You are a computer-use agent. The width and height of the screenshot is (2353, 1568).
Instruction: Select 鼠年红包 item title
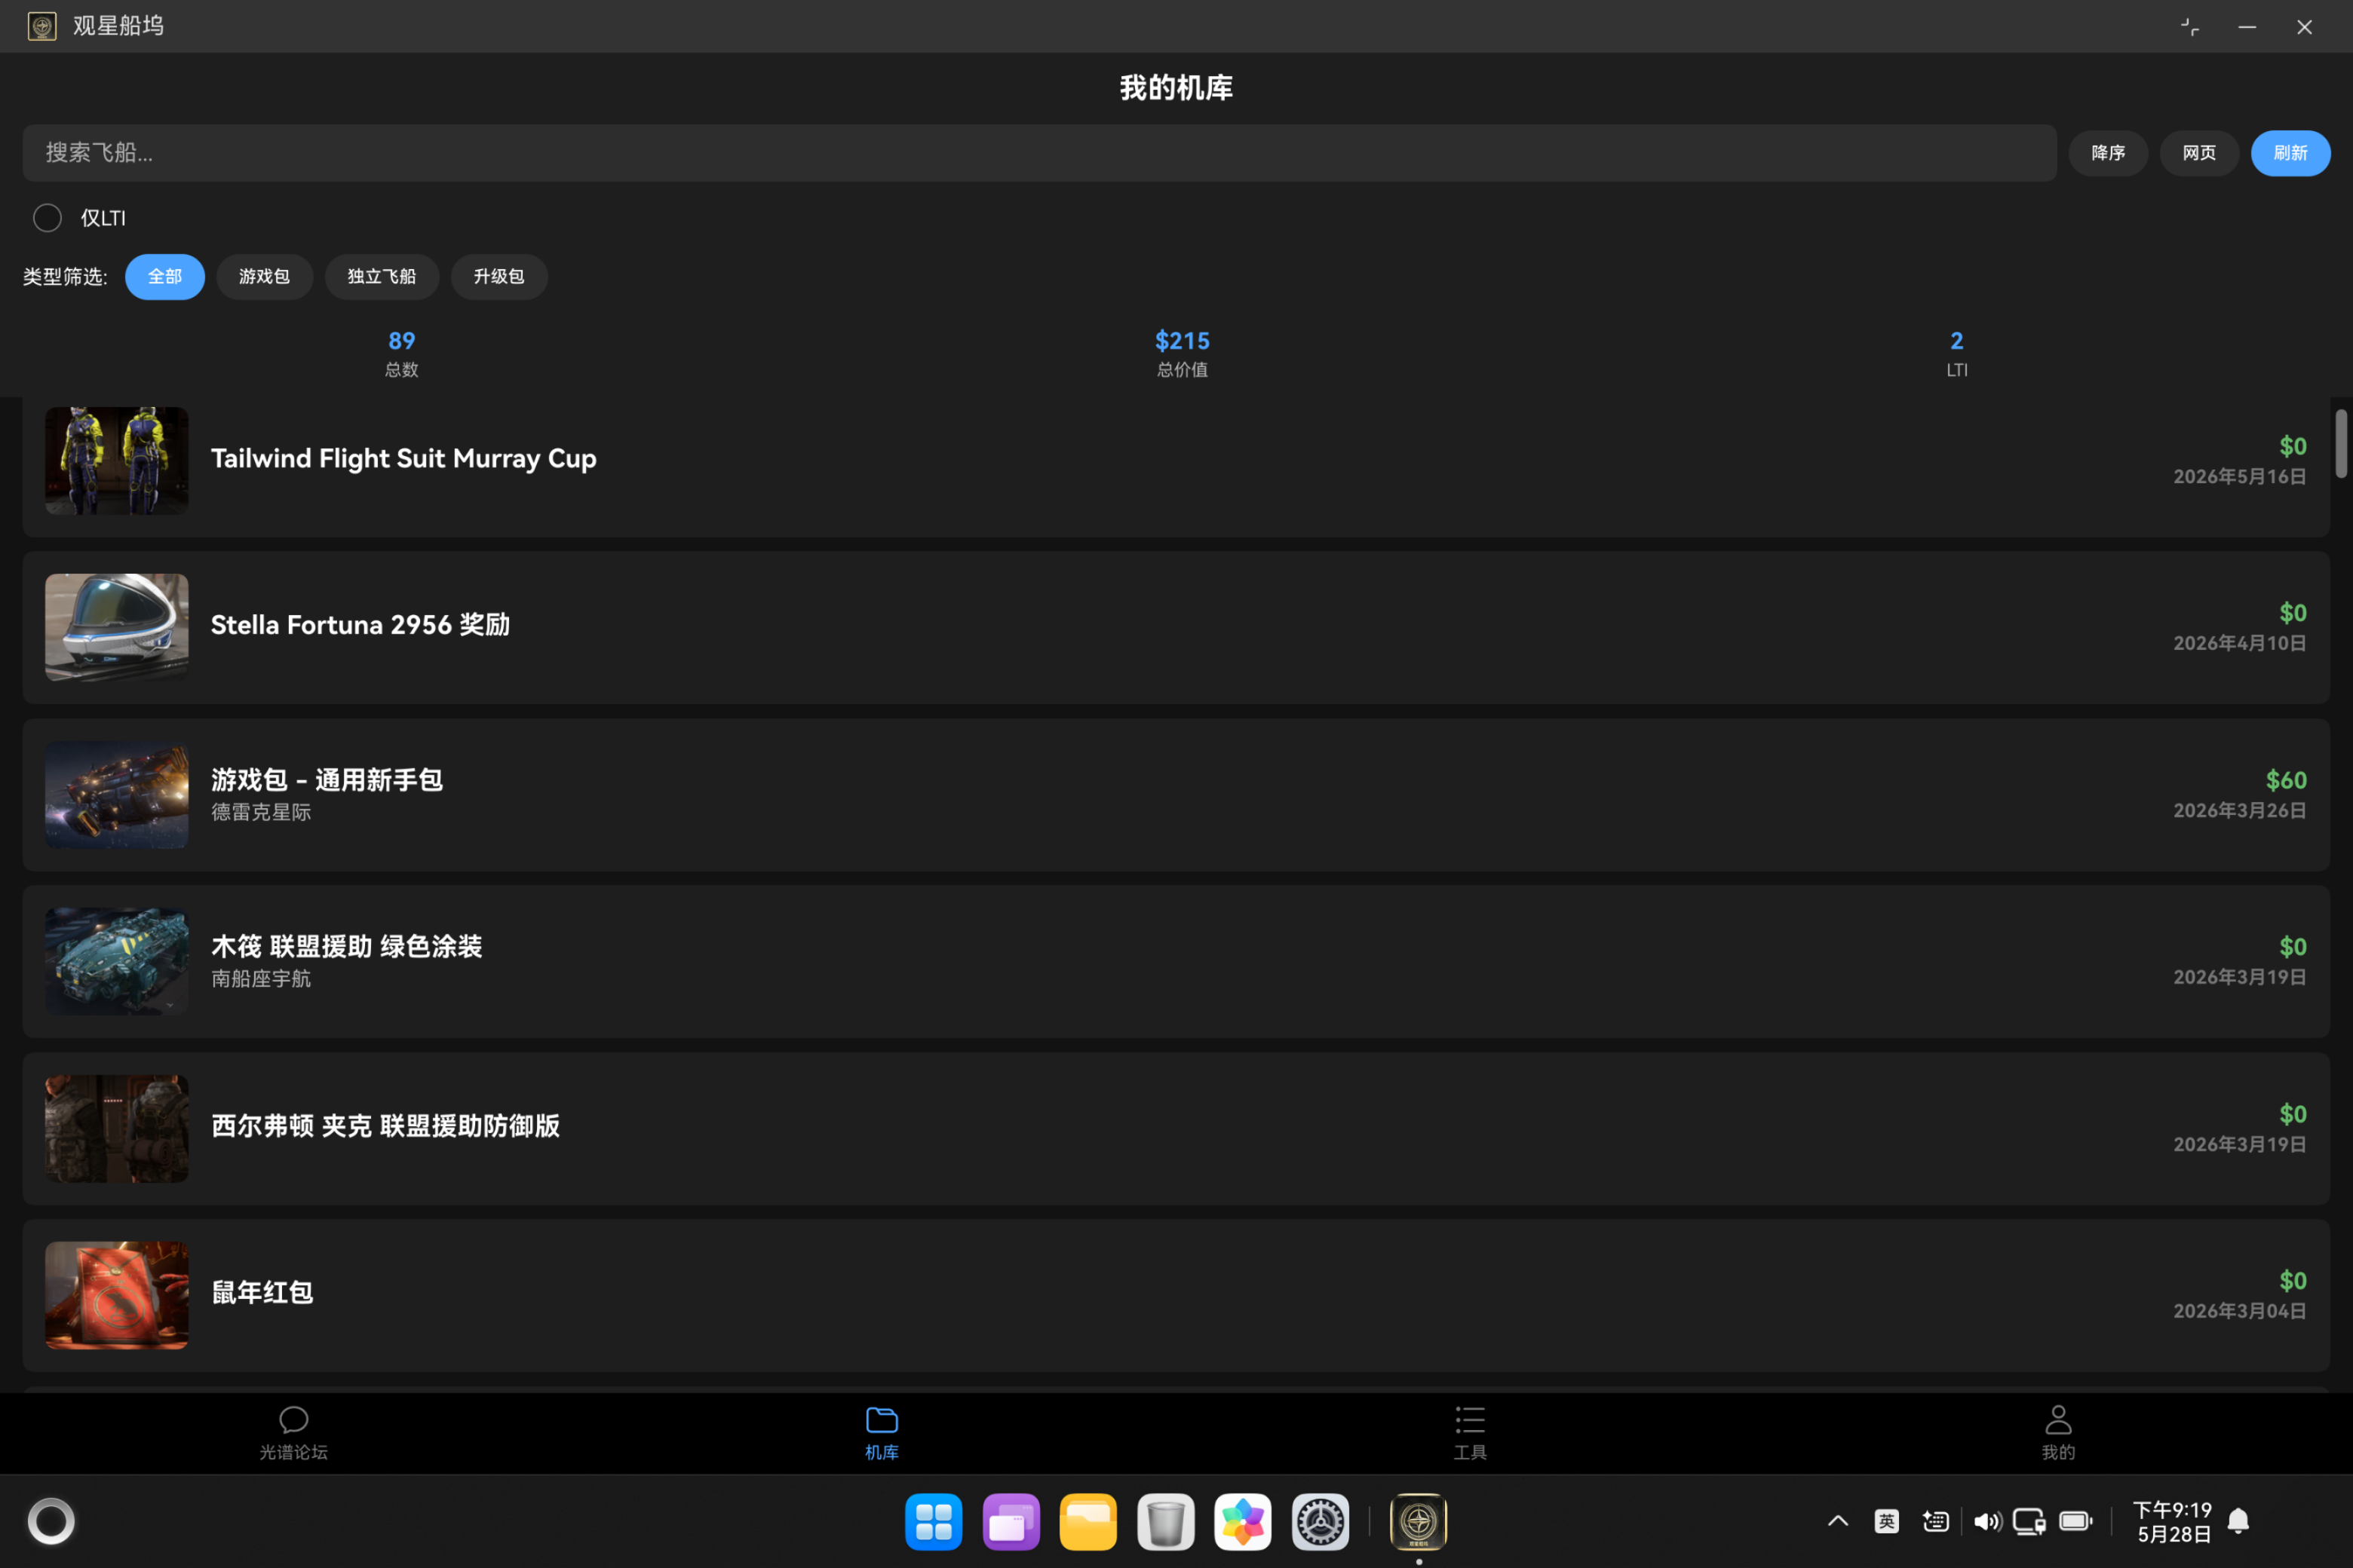[262, 1293]
